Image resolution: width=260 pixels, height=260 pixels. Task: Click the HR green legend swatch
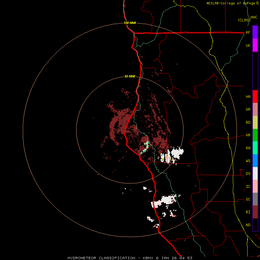tap(255, 135)
